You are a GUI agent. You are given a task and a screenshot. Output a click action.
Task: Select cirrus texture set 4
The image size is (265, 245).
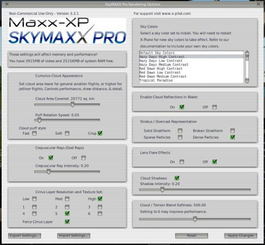[34, 213]
